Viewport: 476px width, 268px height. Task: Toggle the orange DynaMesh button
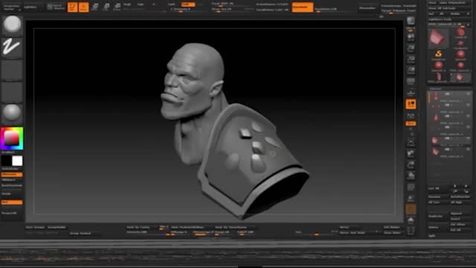click(x=303, y=7)
